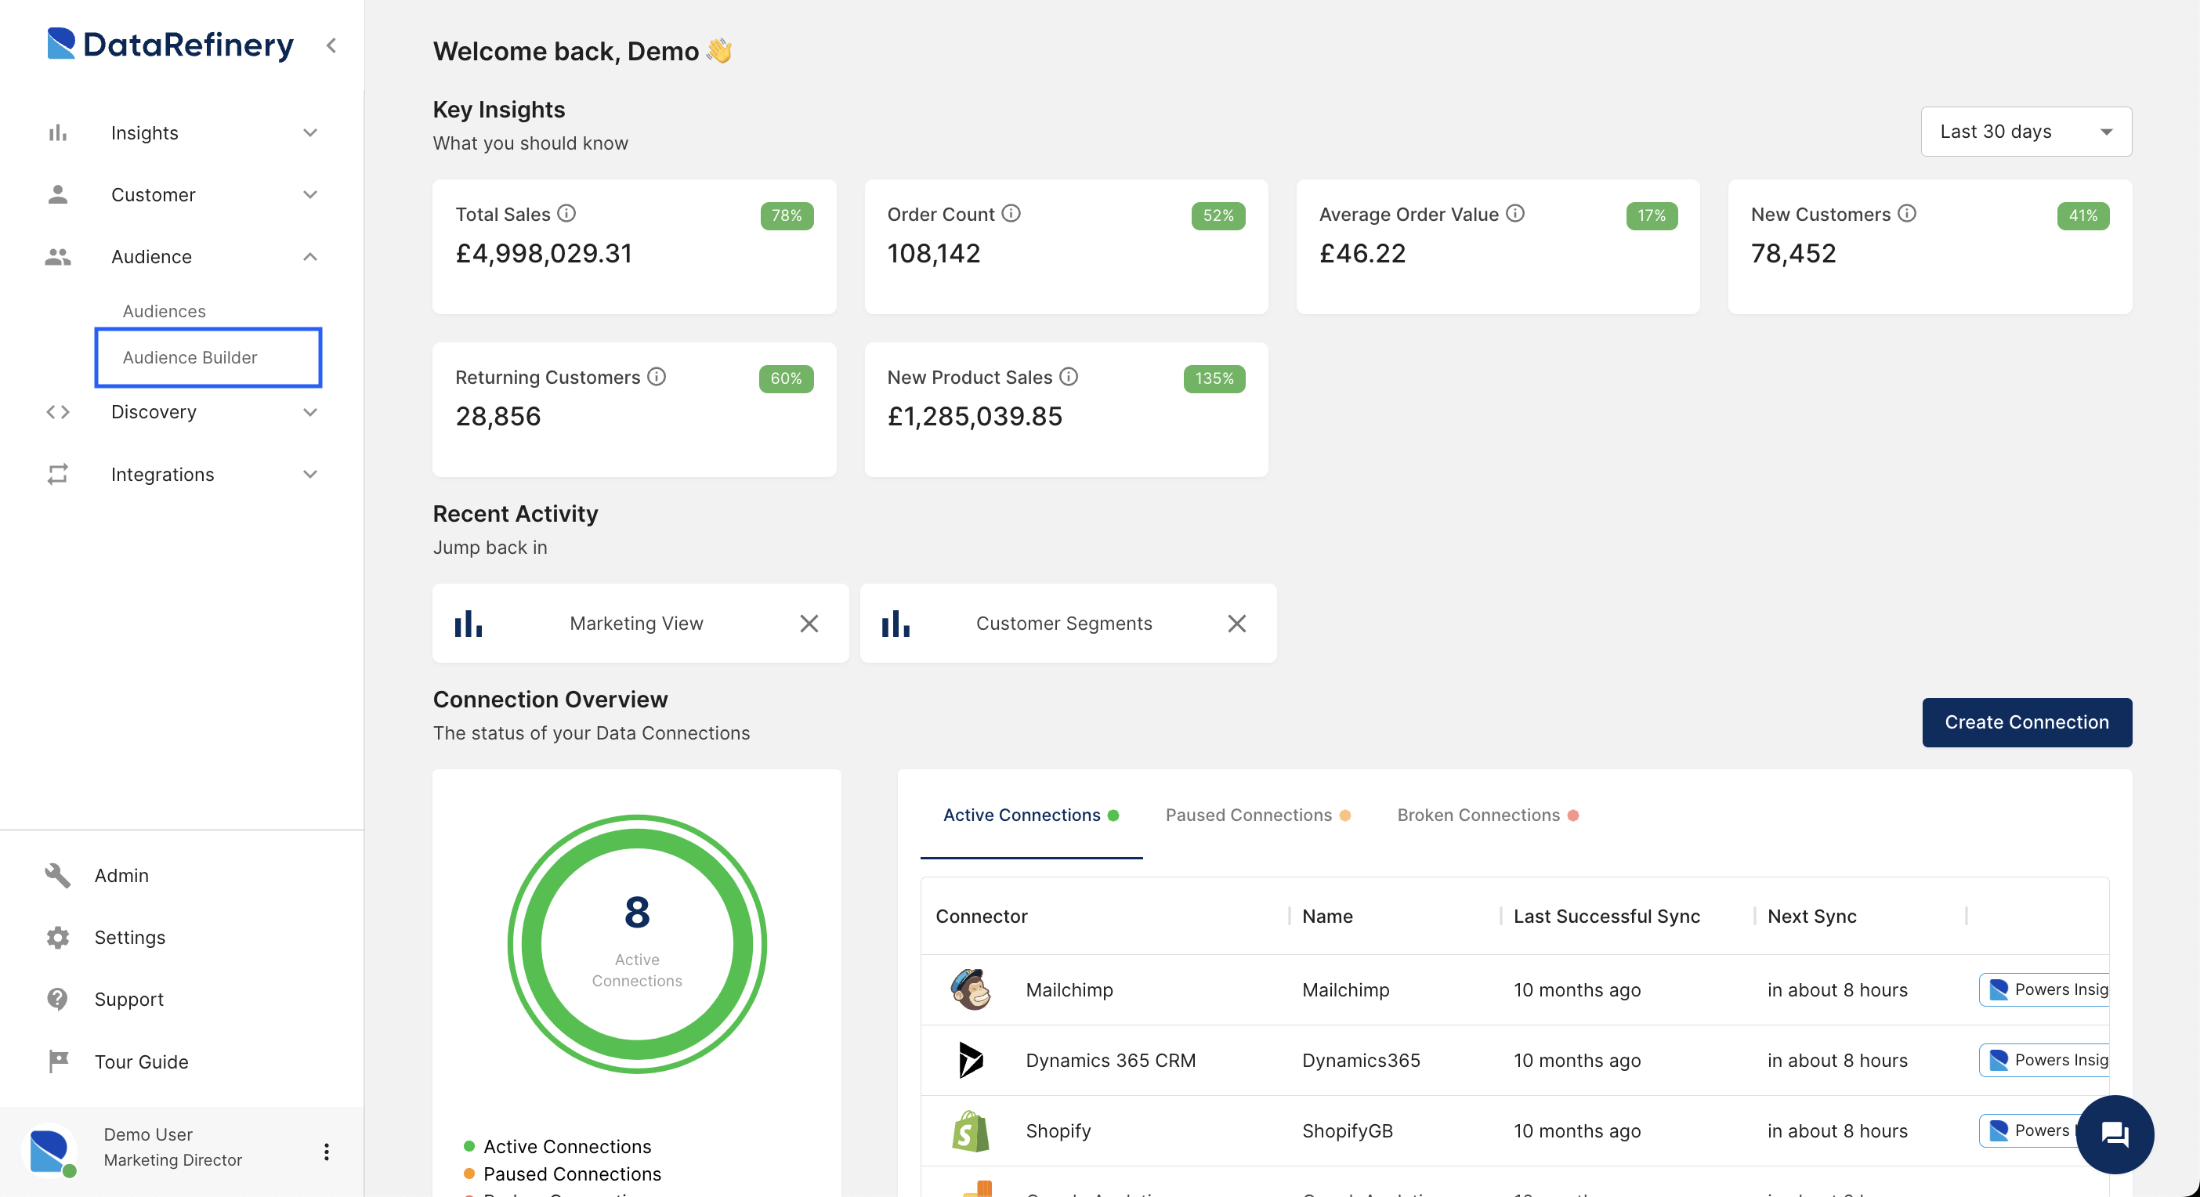Click the Marketing View chart icon
2200x1197 pixels.
coord(468,624)
